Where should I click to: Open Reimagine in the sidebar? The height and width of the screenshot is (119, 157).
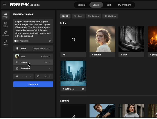point(6,34)
